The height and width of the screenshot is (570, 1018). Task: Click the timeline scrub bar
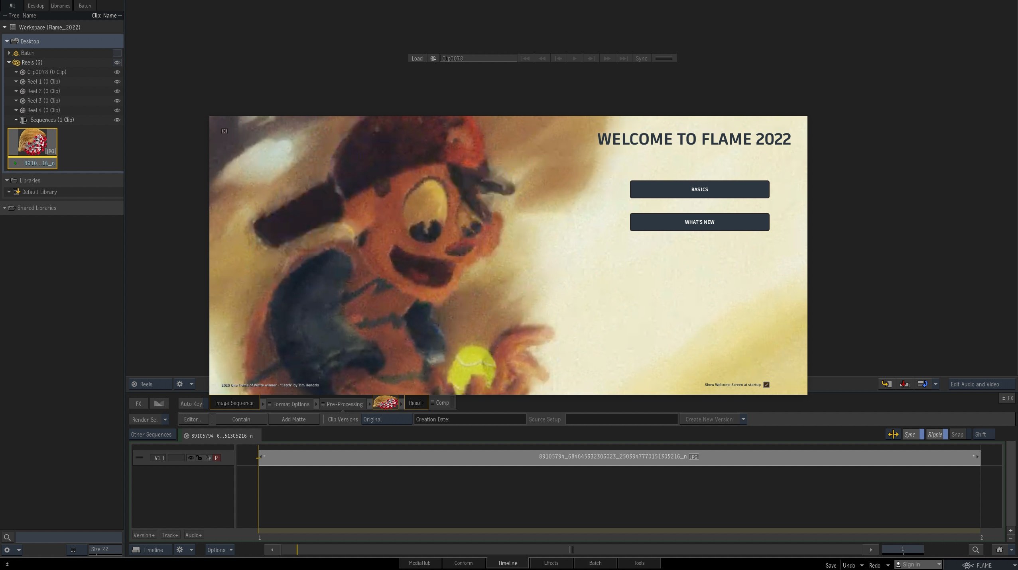pyautogui.click(x=571, y=550)
